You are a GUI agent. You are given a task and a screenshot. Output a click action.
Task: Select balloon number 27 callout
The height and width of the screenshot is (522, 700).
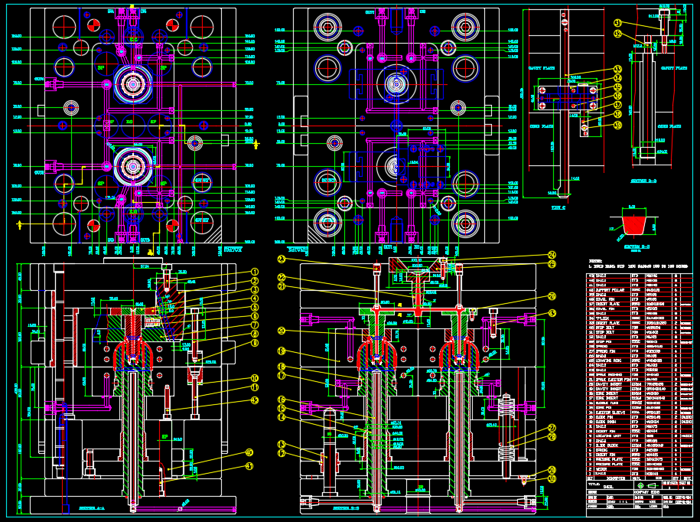(x=552, y=428)
